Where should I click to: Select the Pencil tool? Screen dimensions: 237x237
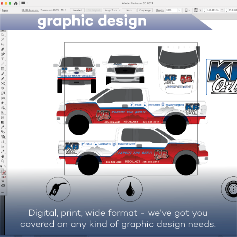point(3,78)
